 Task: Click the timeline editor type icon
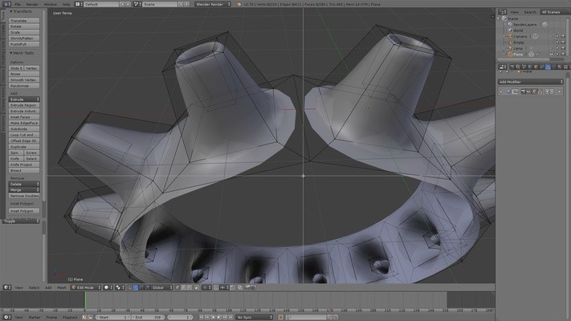click(x=5, y=317)
